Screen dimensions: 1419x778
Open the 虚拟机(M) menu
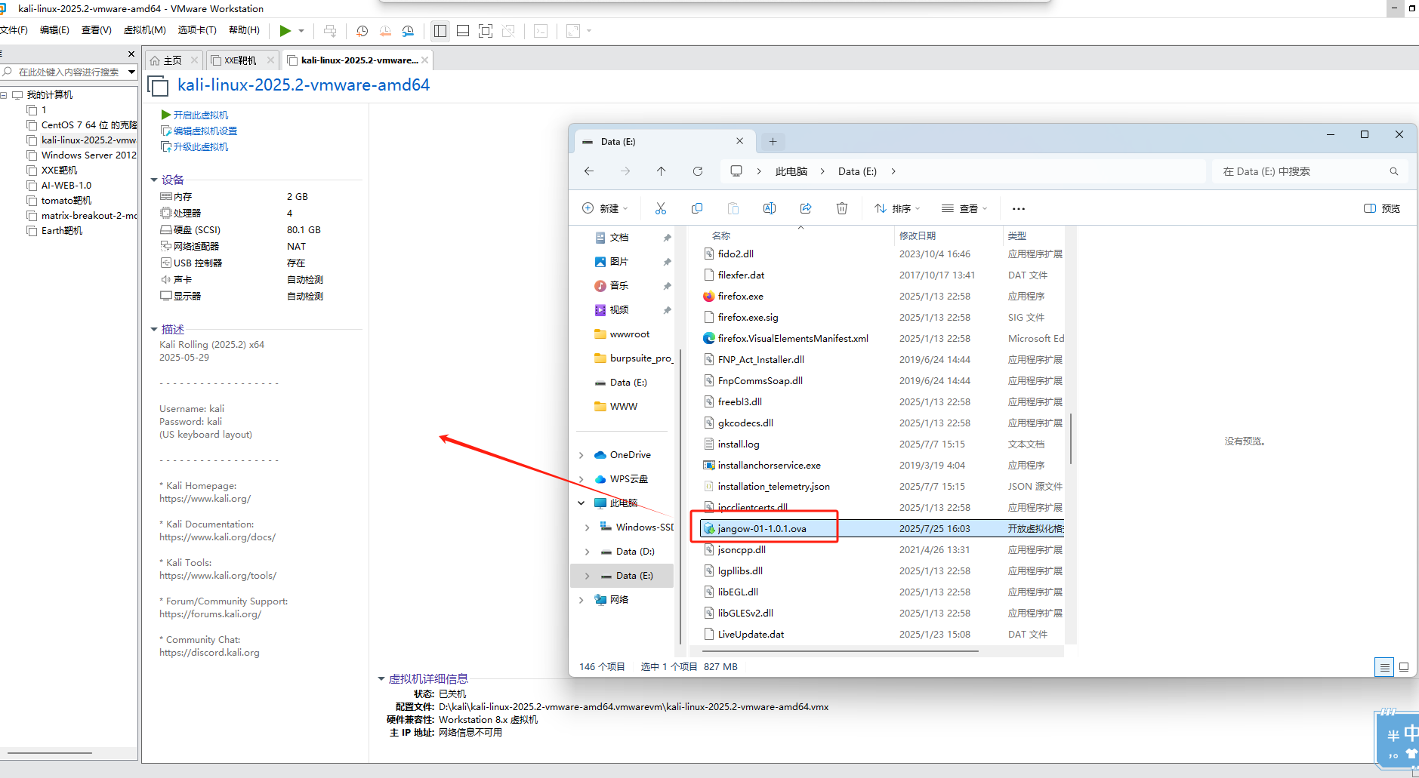tap(145, 30)
